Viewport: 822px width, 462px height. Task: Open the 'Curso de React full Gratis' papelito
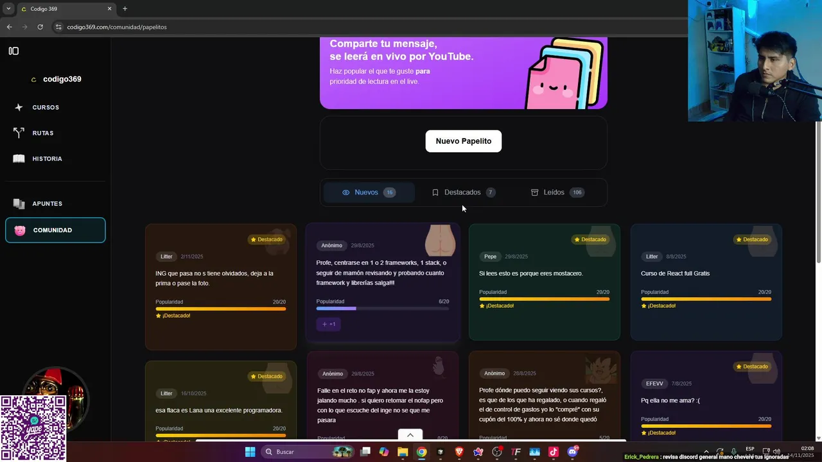click(706, 282)
